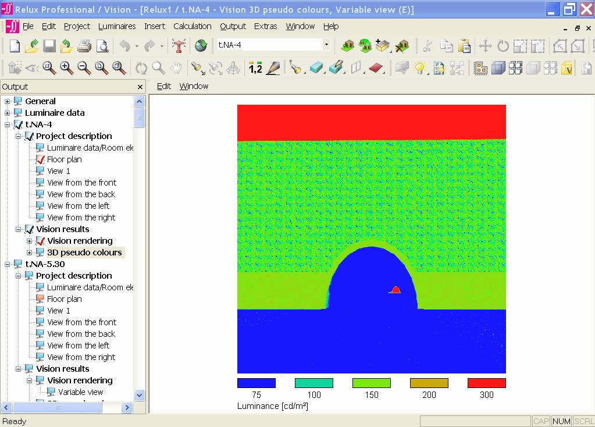Click the zoom out magnifier icon
This screenshot has height=427, width=595.
coord(84,68)
